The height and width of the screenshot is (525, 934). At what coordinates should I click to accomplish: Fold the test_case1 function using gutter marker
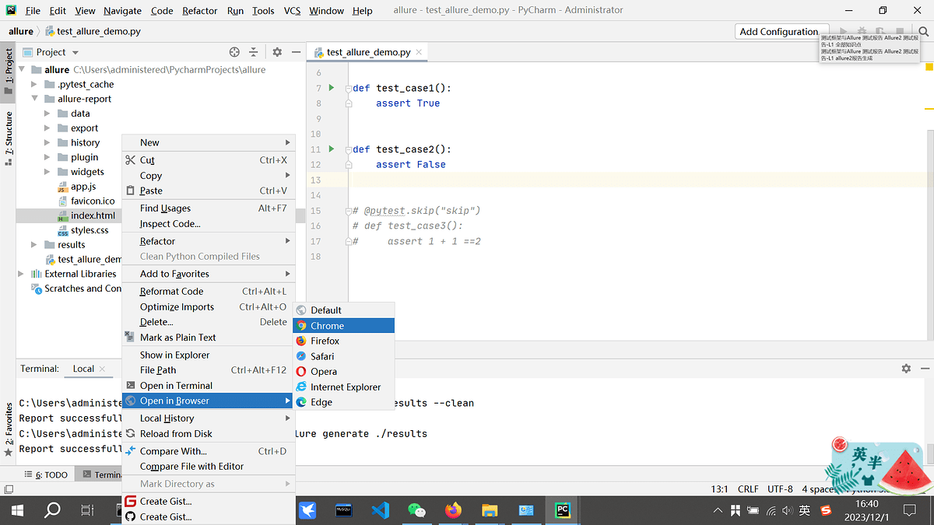point(348,88)
